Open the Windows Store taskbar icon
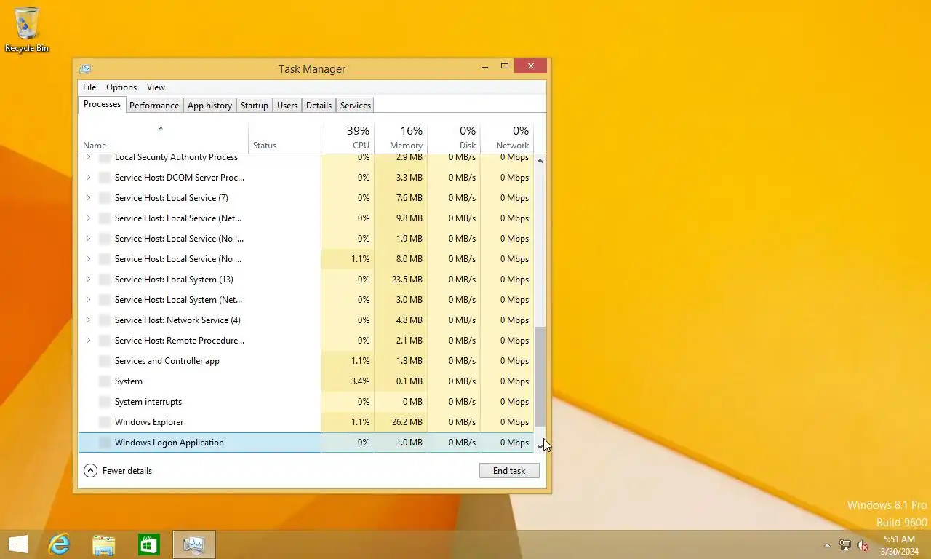 tap(149, 544)
